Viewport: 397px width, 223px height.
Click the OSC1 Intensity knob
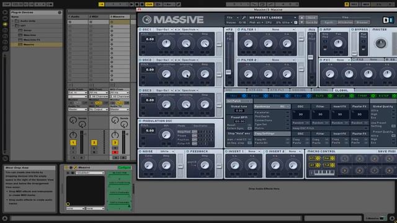186,43
